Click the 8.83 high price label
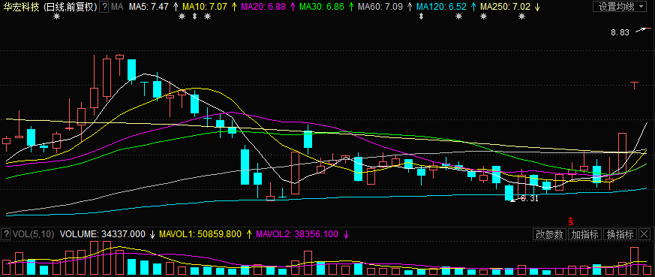 pos(620,32)
